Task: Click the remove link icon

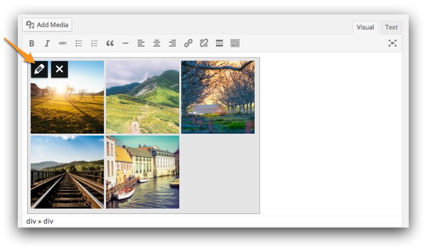Action: coord(203,43)
